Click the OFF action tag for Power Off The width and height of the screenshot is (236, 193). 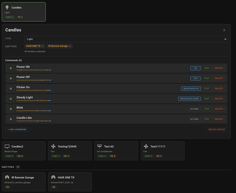tap(195, 78)
